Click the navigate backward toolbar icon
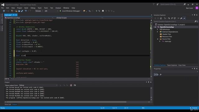The height and width of the screenshot is (112, 199). (x=4, y=11)
